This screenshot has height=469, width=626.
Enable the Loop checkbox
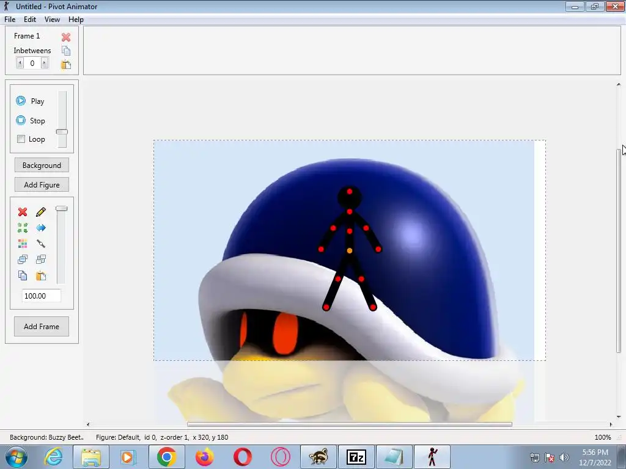(x=21, y=139)
